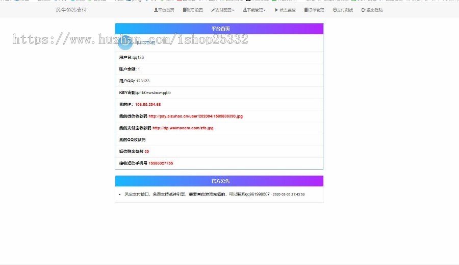Click the 官方公告 panel header
The image size is (459, 265).
click(x=219, y=181)
